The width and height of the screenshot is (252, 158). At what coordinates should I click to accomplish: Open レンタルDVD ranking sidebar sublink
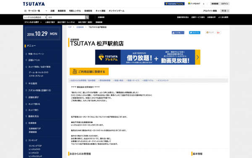tap(34, 149)
